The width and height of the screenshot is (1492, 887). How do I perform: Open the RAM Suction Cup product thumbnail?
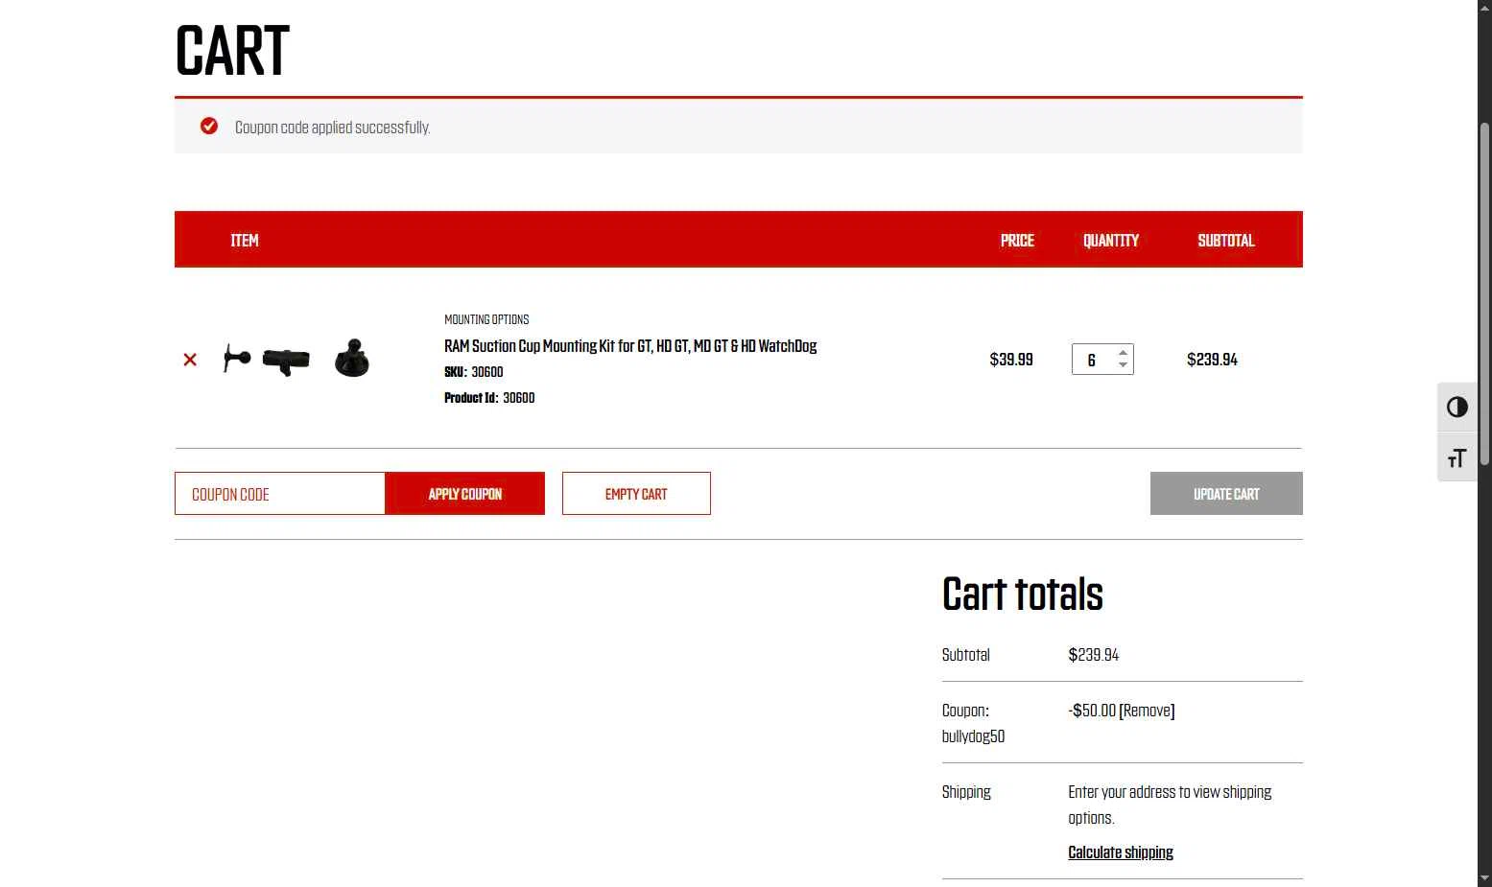pos(296,359)
